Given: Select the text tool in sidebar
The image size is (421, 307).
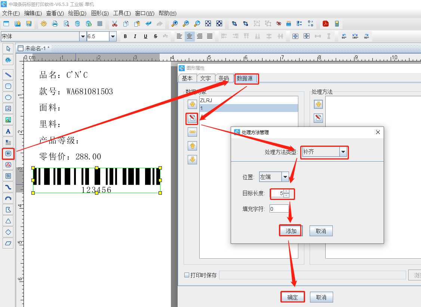Looking at the screenshot, I should tap(8, 131).
